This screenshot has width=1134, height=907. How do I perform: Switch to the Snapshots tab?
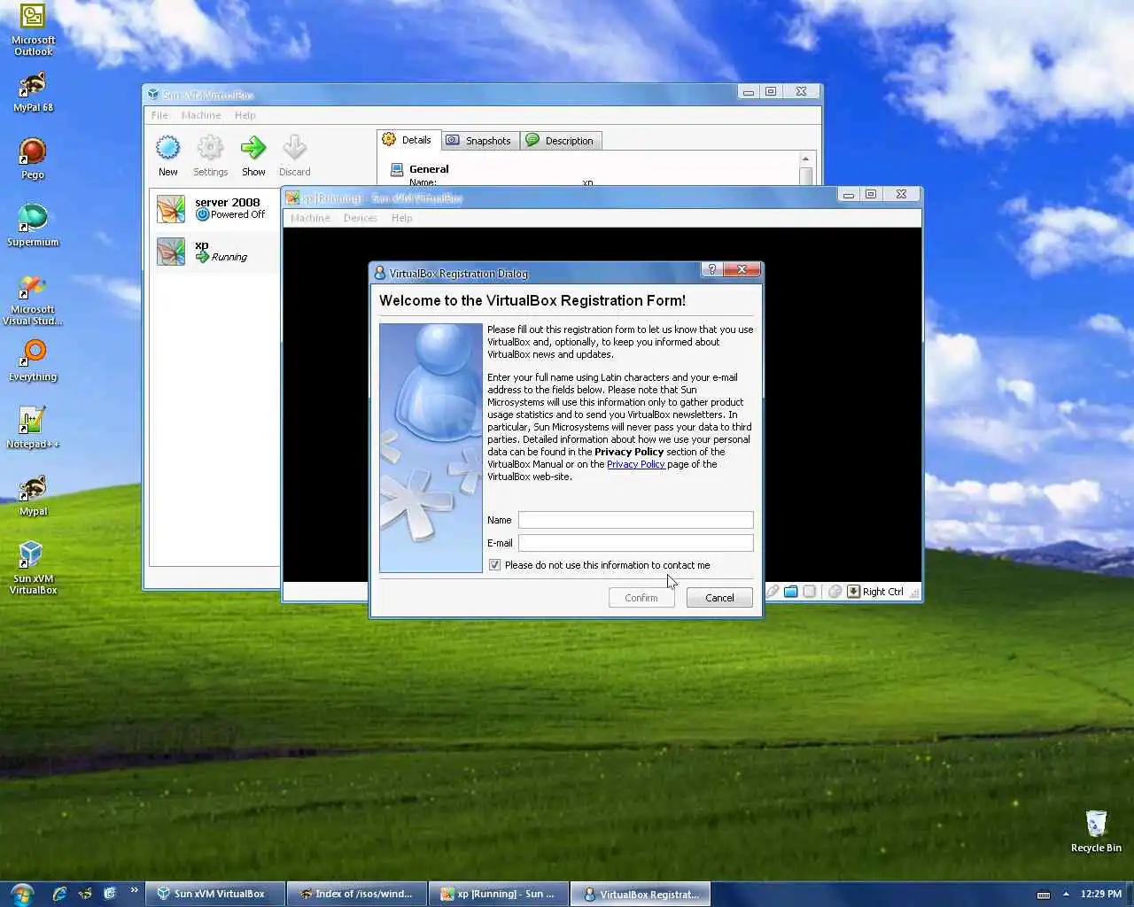[478, 141]
